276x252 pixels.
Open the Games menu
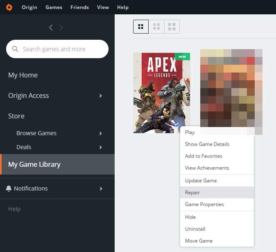point(54,7)
